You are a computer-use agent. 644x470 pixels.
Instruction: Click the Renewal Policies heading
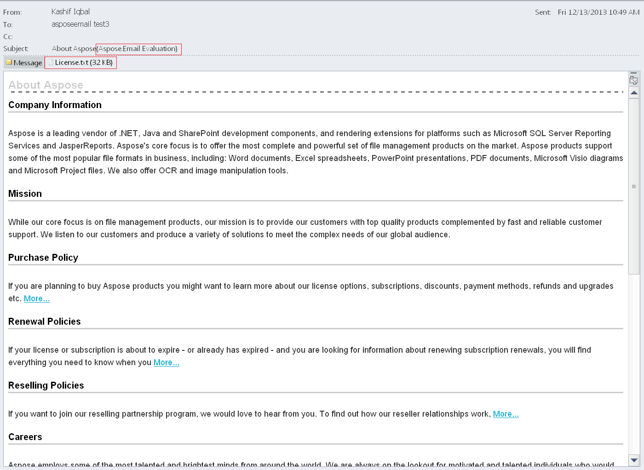tap(45, 321)
